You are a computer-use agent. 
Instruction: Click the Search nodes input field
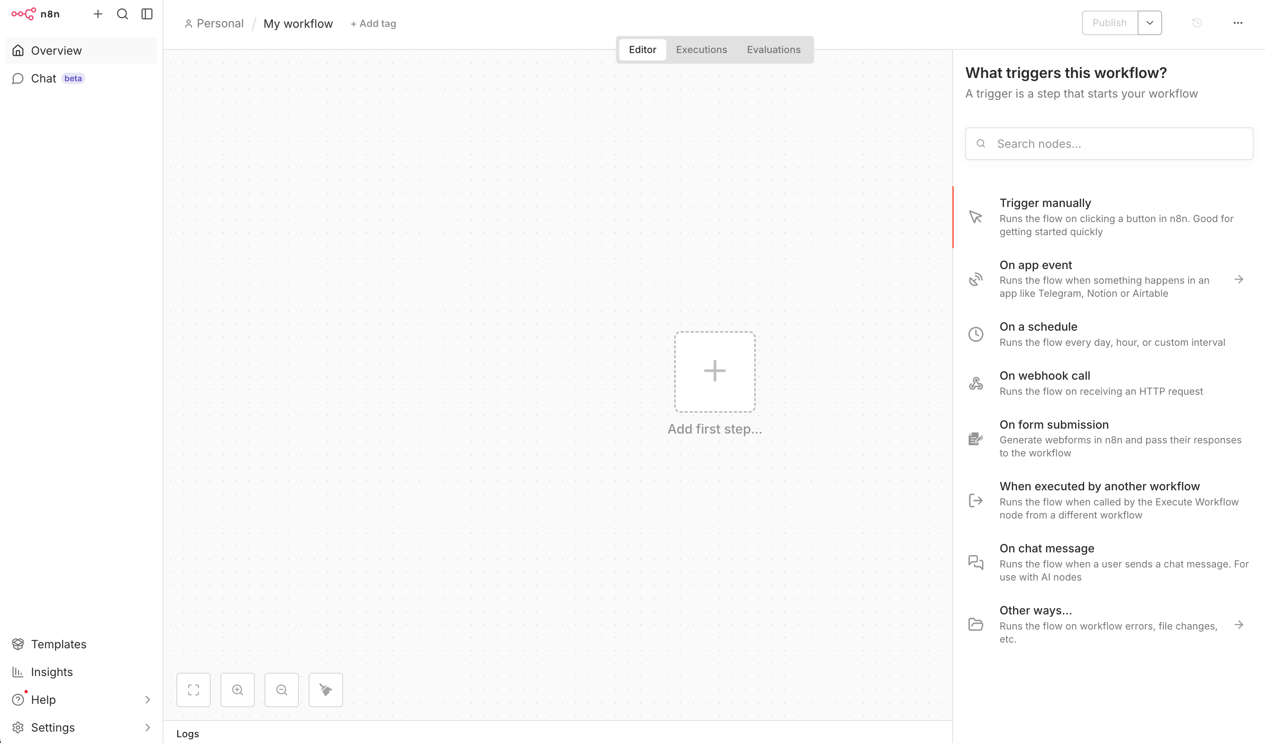(1109, 144)
